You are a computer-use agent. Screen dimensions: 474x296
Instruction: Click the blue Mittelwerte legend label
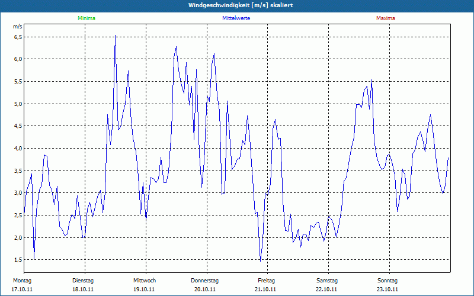[x=236, y=18]
